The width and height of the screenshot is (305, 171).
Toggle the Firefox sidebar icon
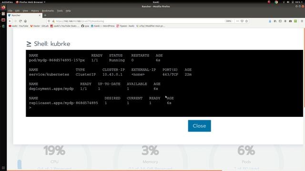(x=280, y=21)
